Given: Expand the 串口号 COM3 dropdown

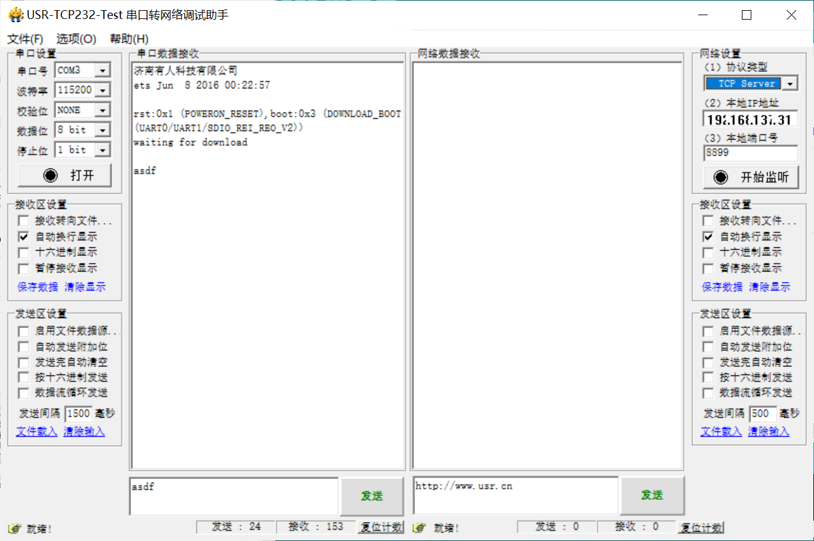Looking at the screenshot, I should click(103, 71).
